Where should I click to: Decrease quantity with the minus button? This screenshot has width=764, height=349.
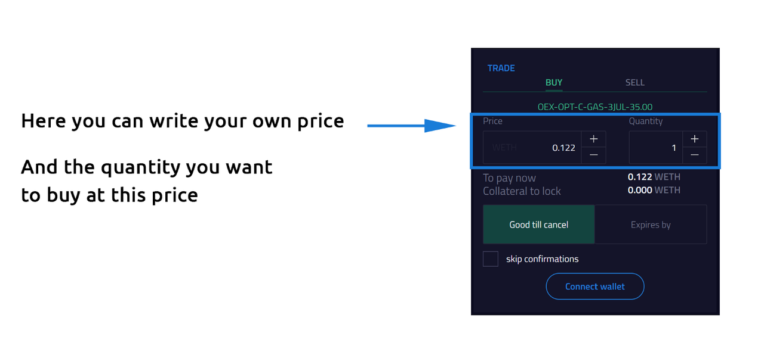point(695,155)
